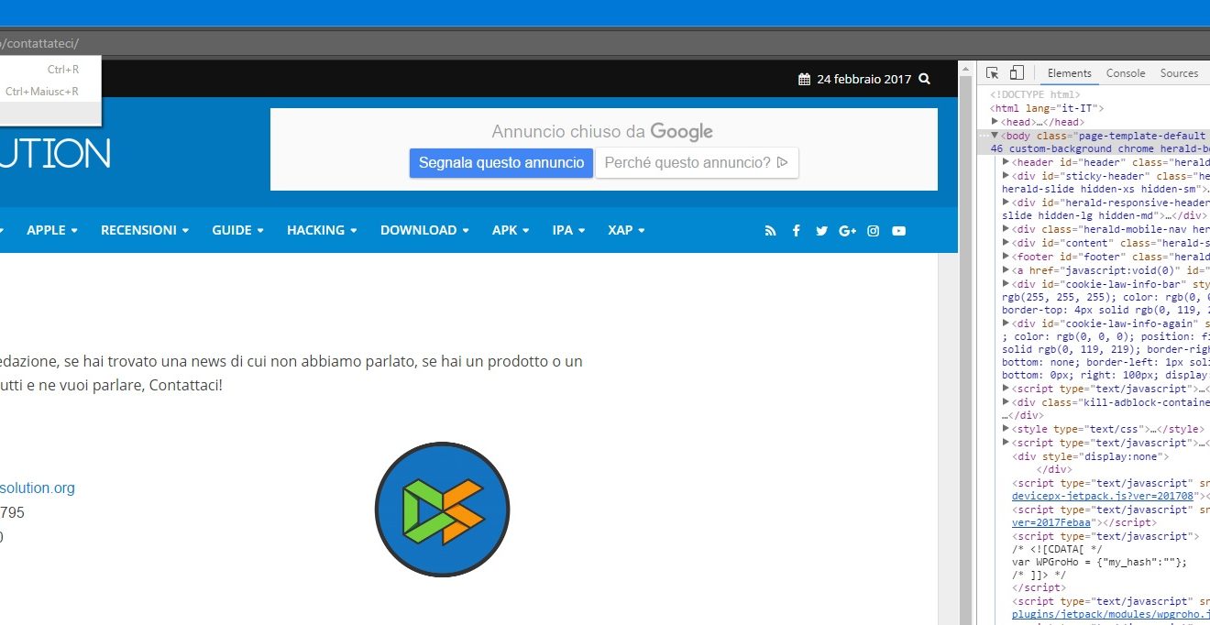Viewport: 1210px width, 625px height.
Task: Open the APK dropdown menu
Action: (511, 230)
